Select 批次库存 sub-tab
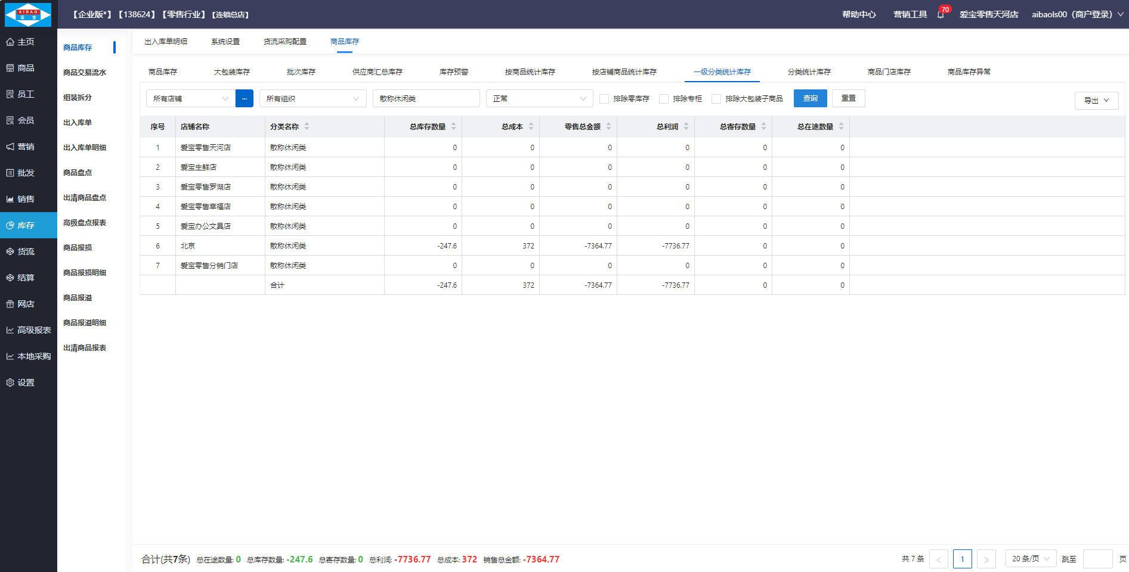This screenshot has width=1129, height=572. [x=301, y=72]
